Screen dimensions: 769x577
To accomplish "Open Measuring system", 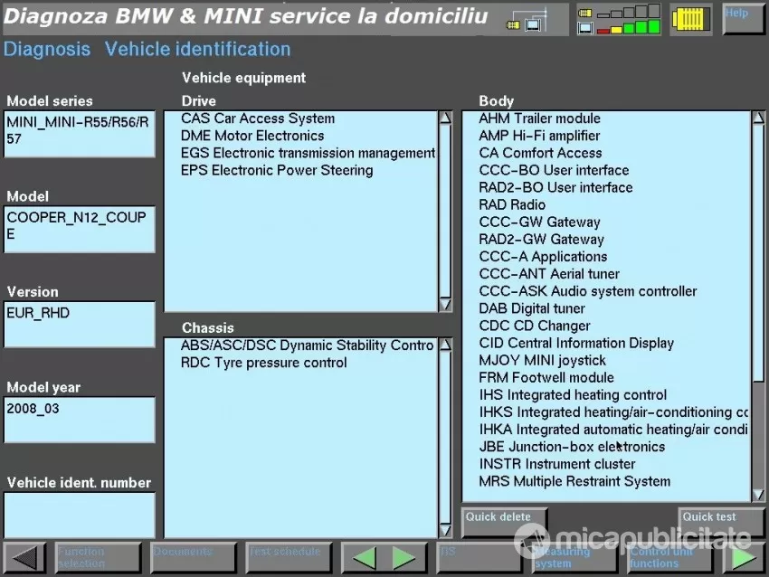I will point(574,557).
